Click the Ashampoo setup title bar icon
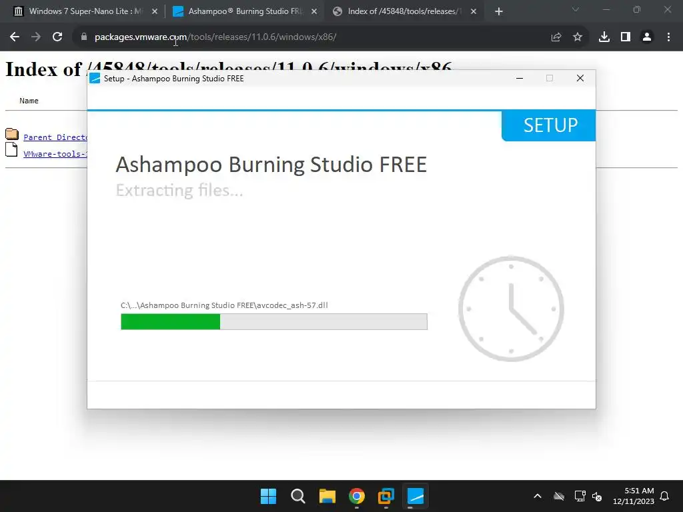 (x=95, y=79)
